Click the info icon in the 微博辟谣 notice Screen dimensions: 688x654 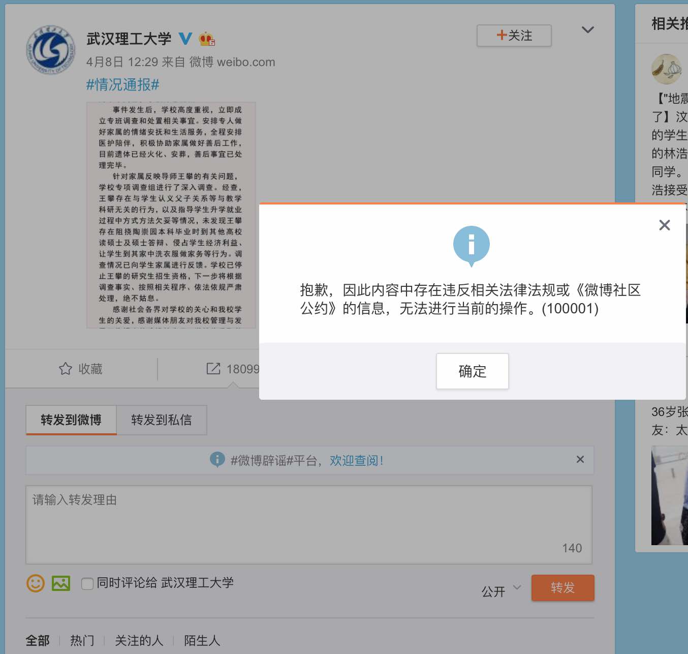click(x=217, y=460)
